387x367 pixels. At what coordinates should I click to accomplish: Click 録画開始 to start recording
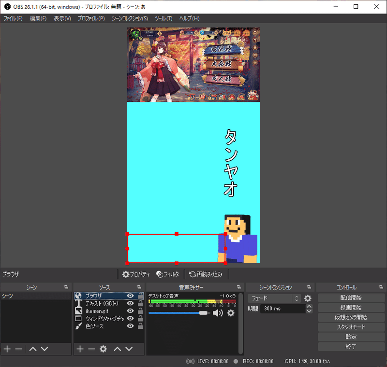coord(351,308)
